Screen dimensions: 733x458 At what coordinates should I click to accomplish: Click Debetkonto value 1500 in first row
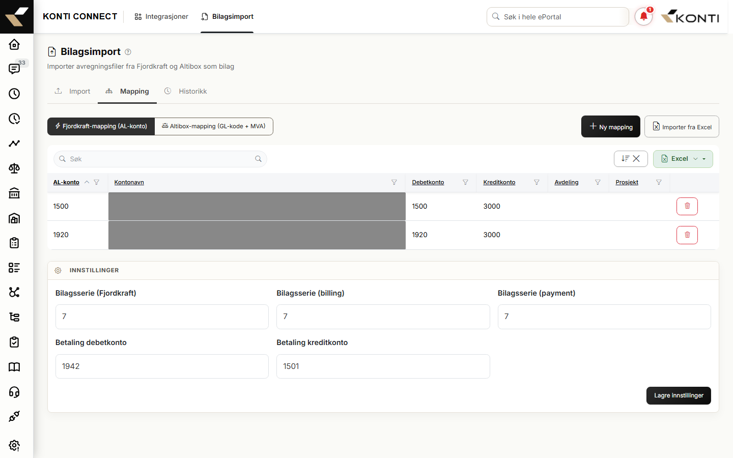pos(420,206)
